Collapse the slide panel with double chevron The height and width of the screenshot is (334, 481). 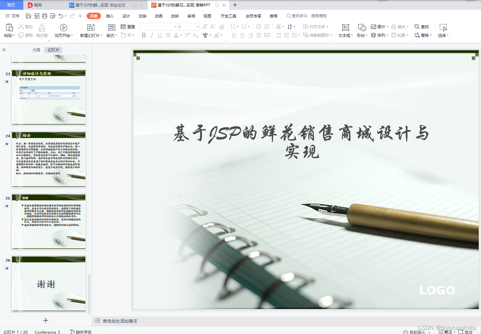[x=4, y=50]
